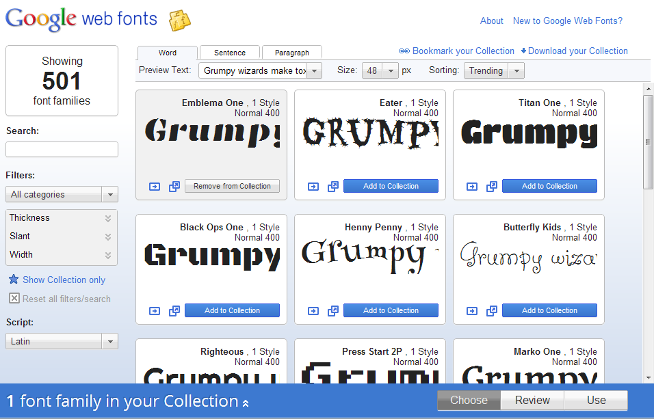Open the Size dropdown set to 48

(x=380, y=70)
